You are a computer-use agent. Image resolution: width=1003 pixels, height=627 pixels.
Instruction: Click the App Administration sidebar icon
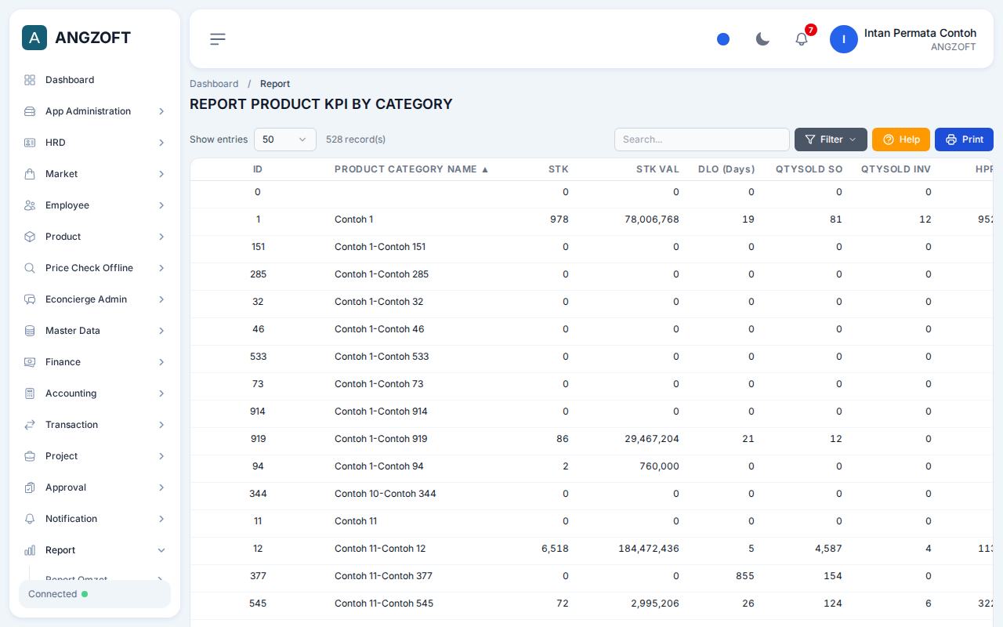pyautogui.click(x=30, y=111)
